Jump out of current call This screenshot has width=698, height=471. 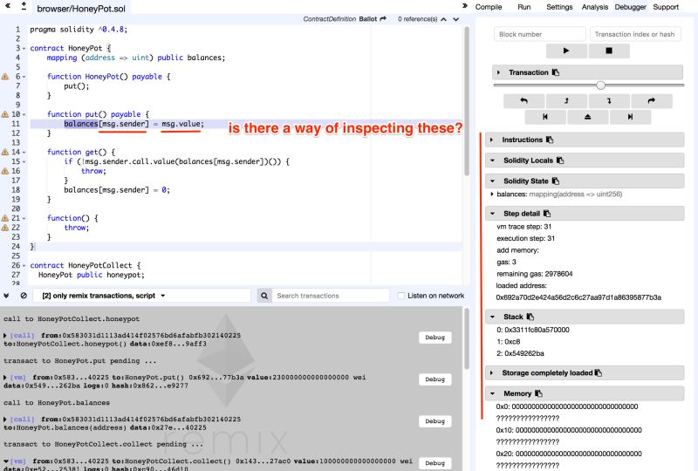pos(587,117)
